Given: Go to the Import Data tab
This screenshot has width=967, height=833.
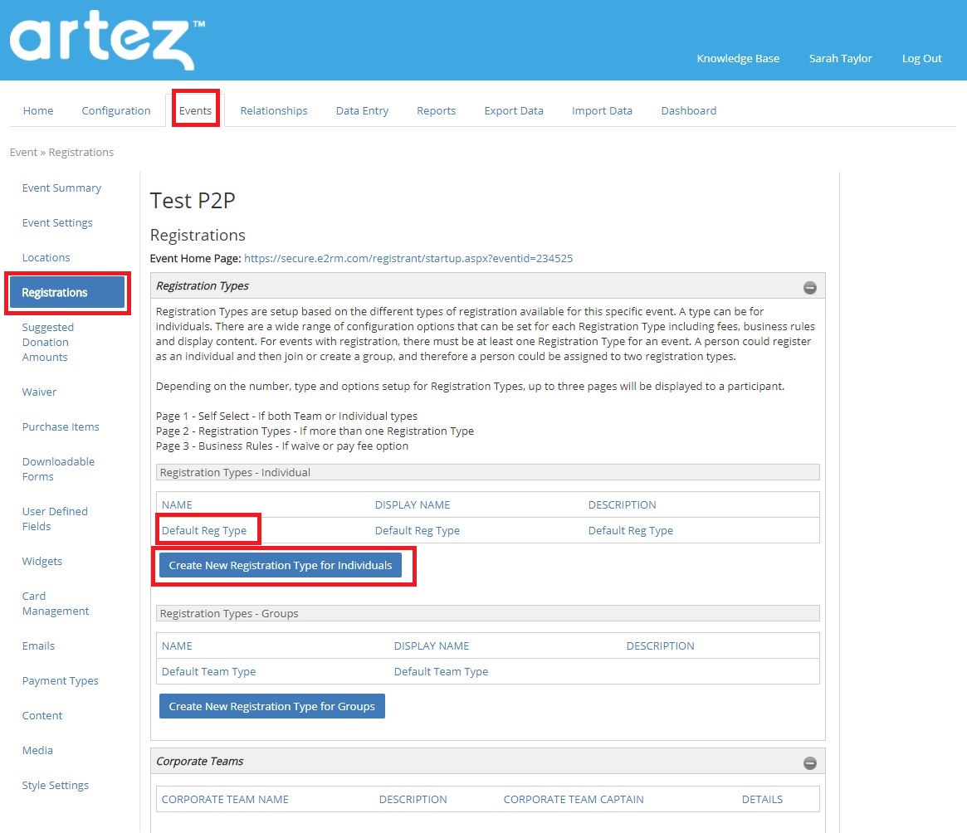Looking at the screenshot, I should pos(602,111).
